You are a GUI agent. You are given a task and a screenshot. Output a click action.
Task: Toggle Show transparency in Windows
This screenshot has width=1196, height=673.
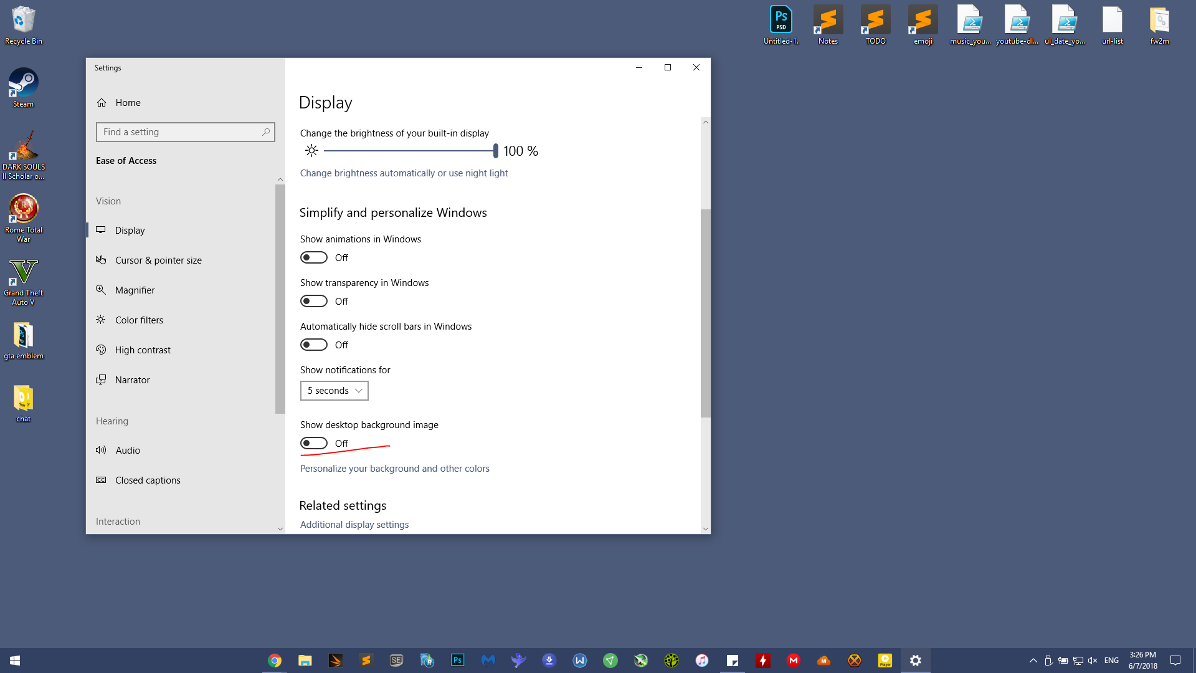[314, 301]
